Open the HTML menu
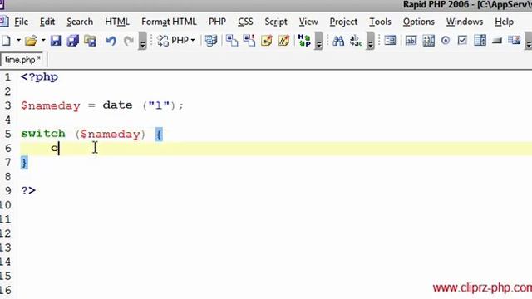Viewport: 532px width, 299px height. [117, 22]
